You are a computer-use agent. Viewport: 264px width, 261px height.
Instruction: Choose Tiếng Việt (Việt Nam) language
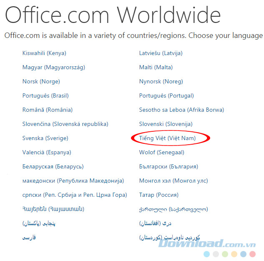(168, 138)
